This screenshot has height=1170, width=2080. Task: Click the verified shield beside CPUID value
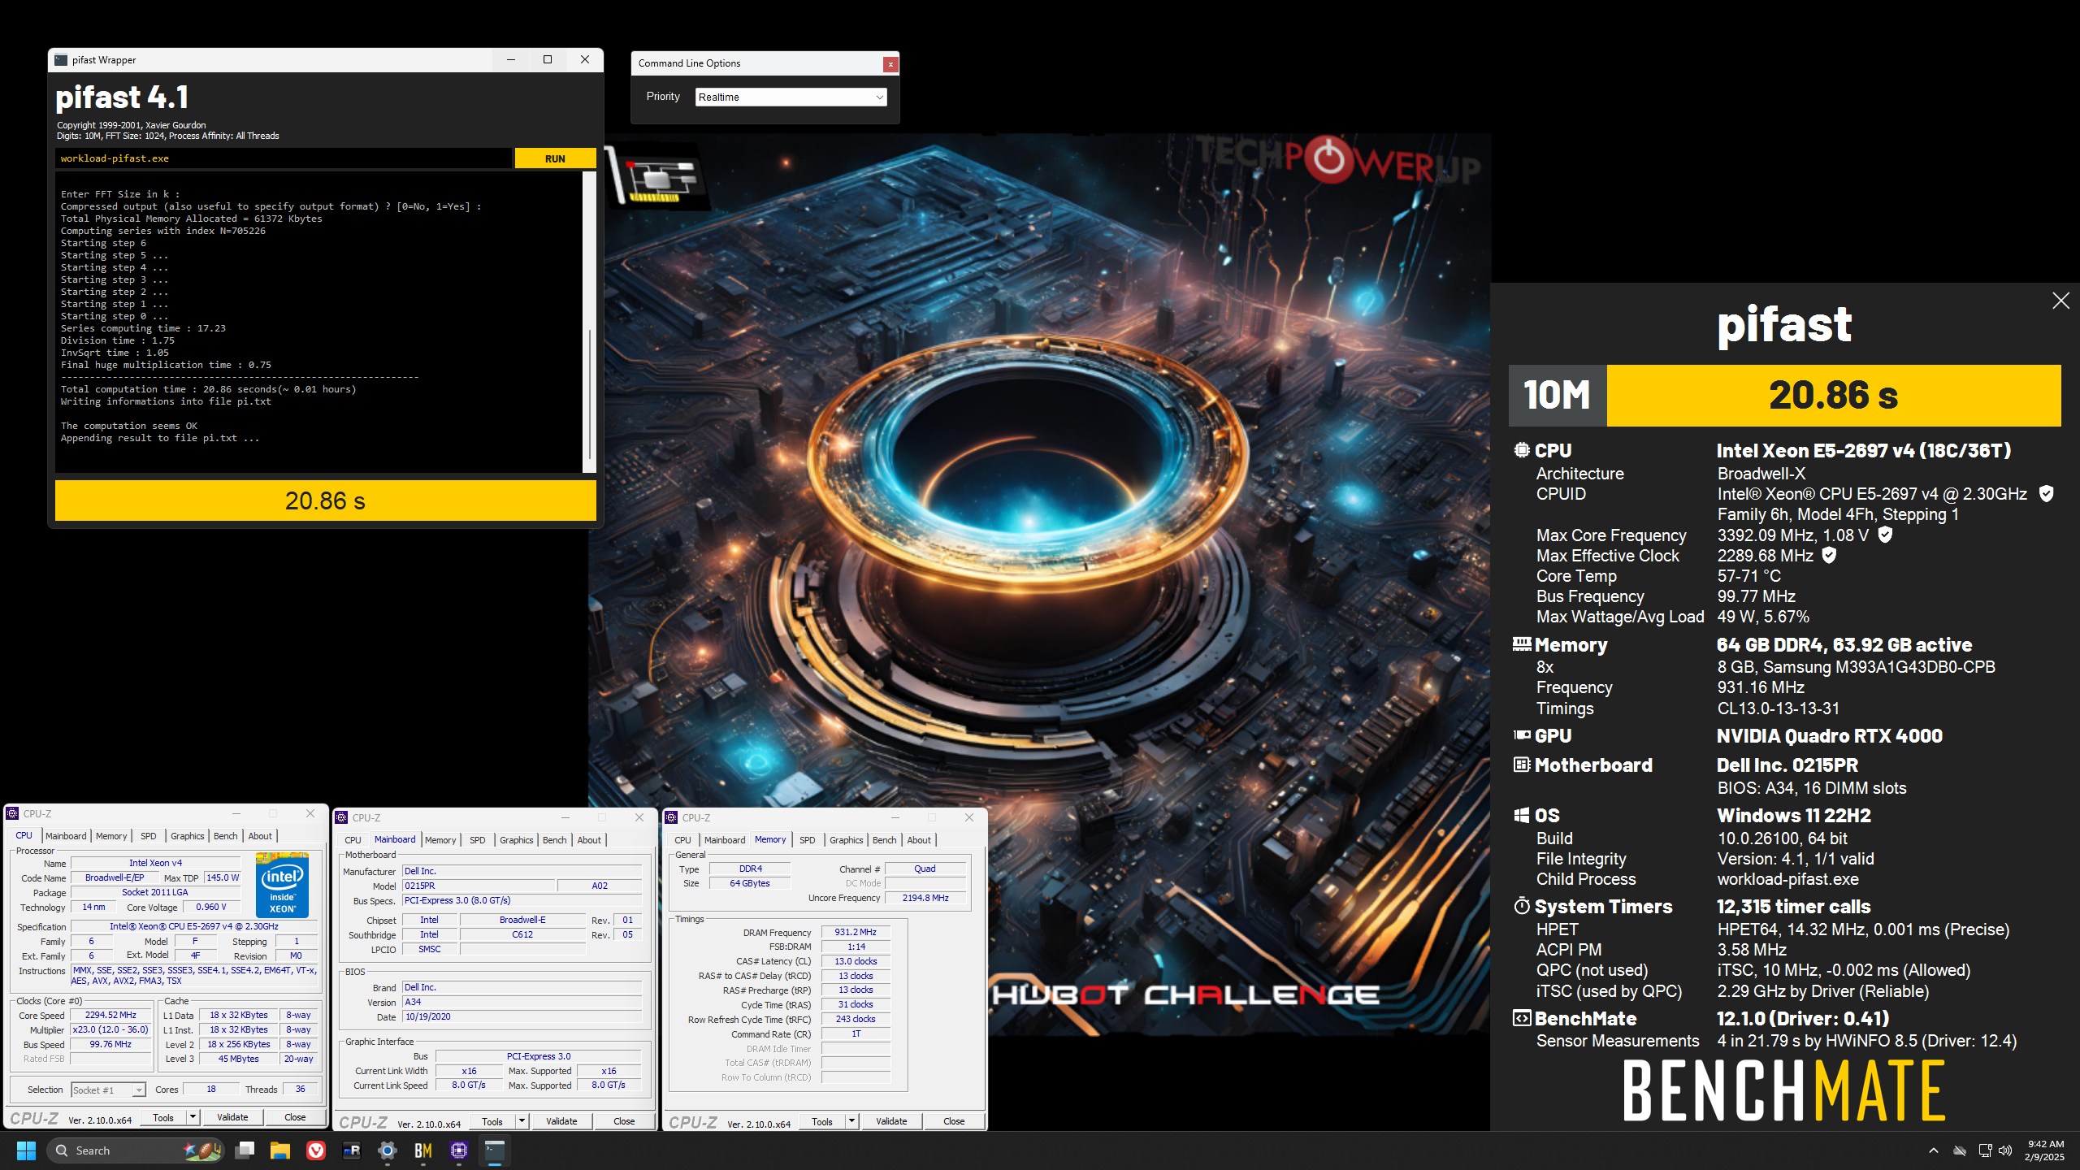coord(2046,494)
